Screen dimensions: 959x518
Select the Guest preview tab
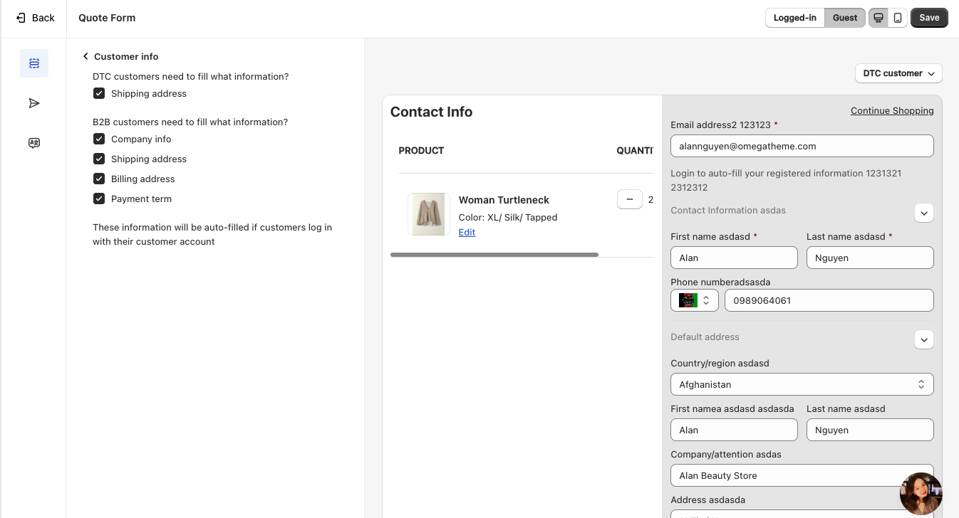(x=844, y=18)
